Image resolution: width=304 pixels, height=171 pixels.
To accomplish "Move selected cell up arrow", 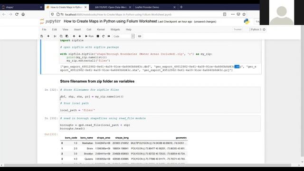I will [x=74, y=36].
